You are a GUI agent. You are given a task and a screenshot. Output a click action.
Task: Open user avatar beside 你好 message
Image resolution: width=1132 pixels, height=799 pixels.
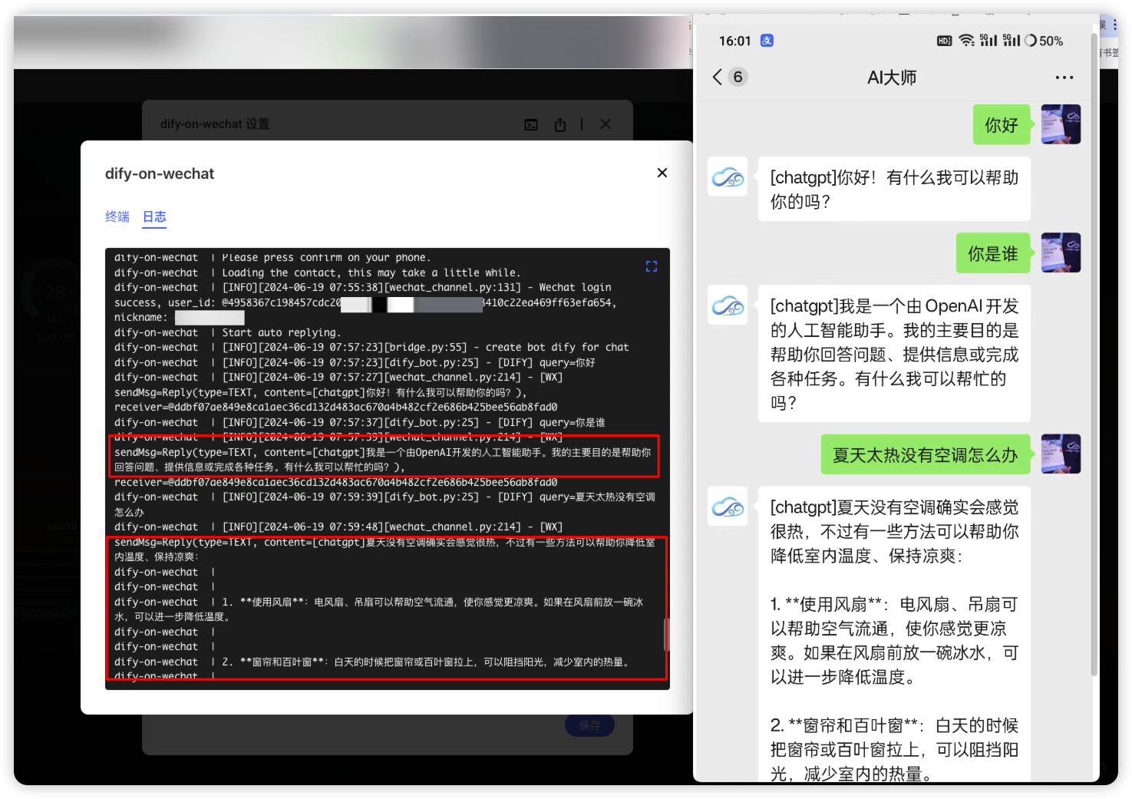coord(1061,124)
